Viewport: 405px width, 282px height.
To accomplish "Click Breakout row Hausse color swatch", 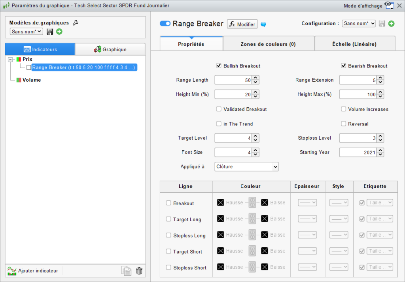I will click(221, 202).
